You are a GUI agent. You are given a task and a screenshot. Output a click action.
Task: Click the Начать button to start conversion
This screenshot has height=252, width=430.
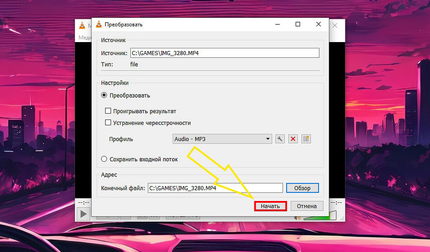tap(270, 206)
